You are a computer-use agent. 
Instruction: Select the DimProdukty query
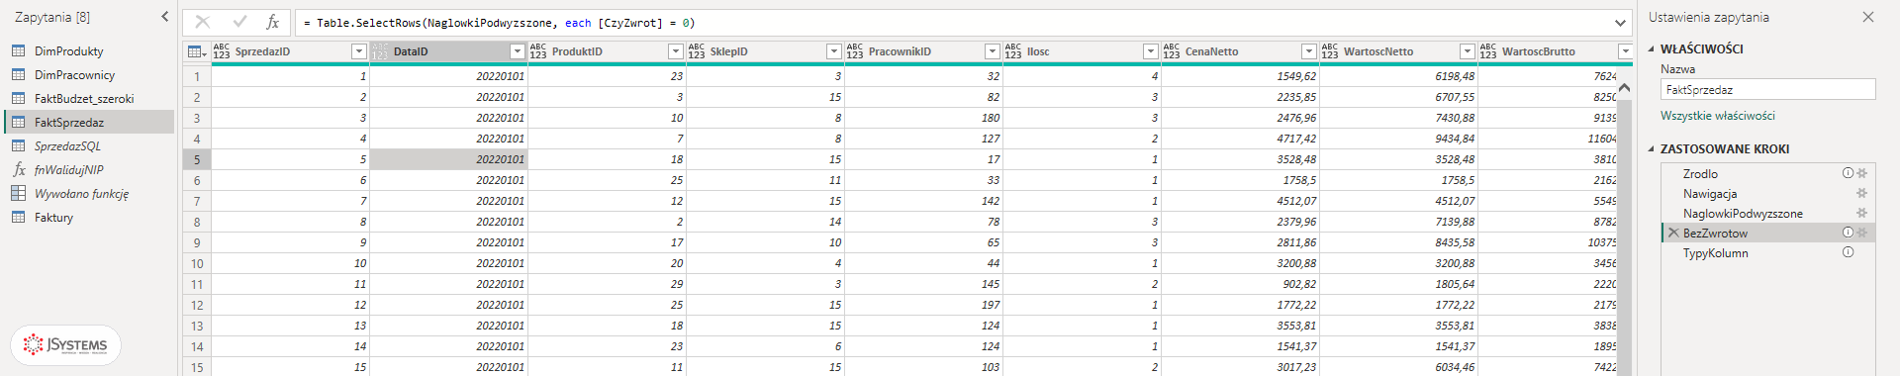pyautogui.click(x=89, y=50)
